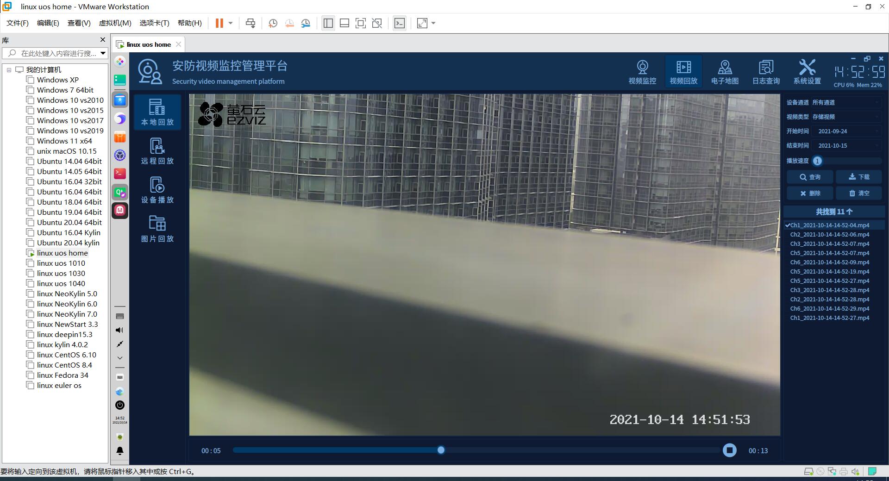Revert the VM to its previous snapshot
This screenshot has width=889, height=481.
[x=289, y=23]
